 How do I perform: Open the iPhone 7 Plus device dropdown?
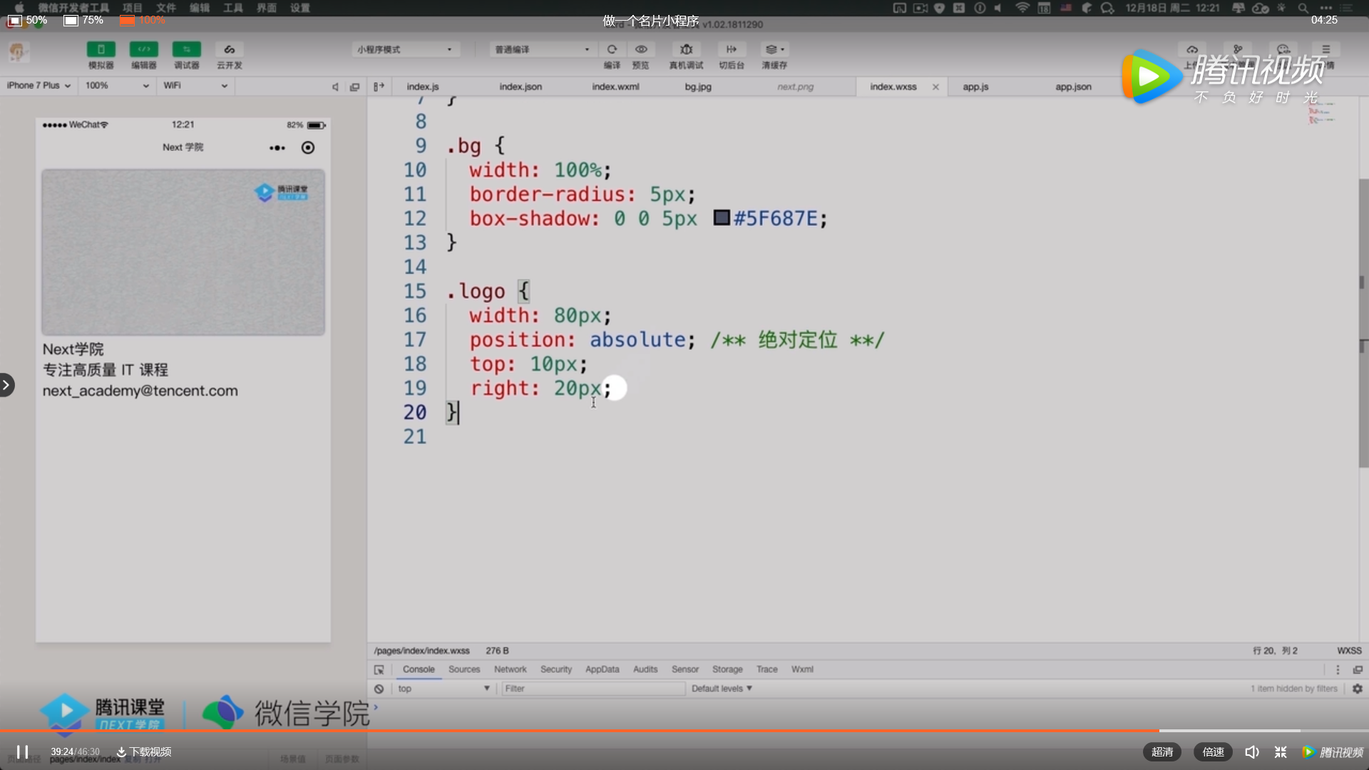(39, 86)
